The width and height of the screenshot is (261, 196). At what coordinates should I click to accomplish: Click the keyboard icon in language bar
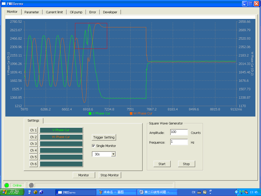(199, 192)
